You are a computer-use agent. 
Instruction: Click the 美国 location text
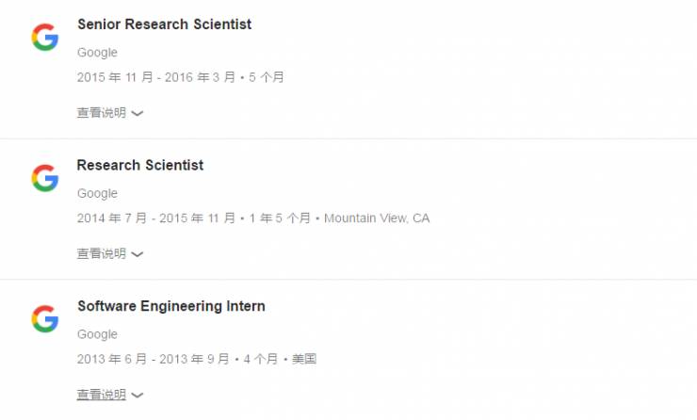[x=304, y=359]
